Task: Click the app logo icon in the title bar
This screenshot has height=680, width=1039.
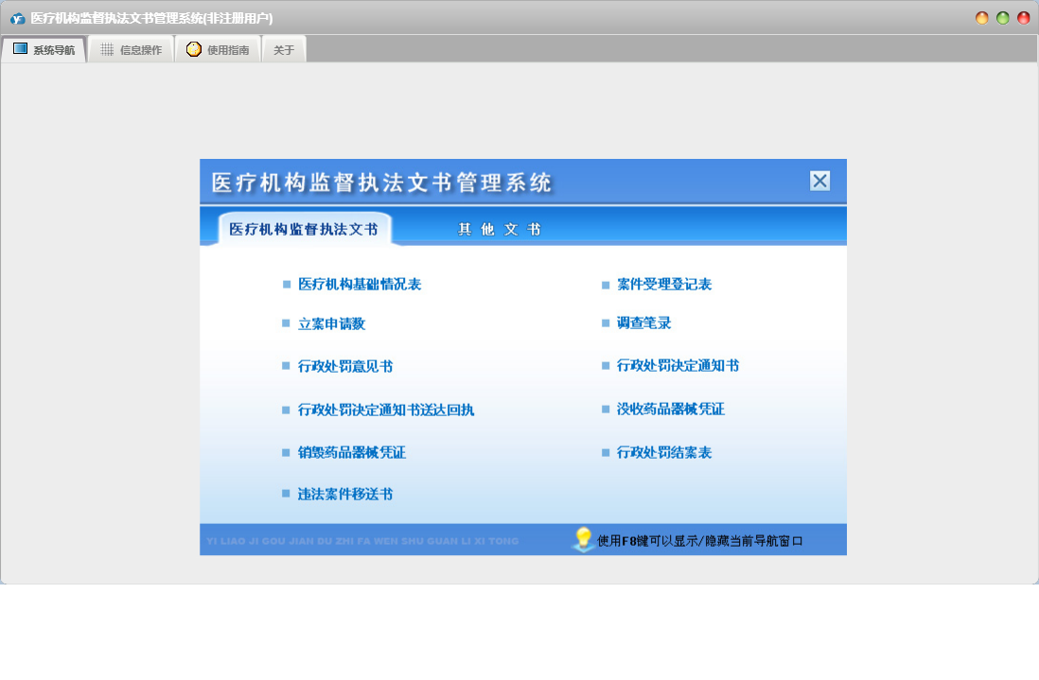Action: click(x=17, y=19)
